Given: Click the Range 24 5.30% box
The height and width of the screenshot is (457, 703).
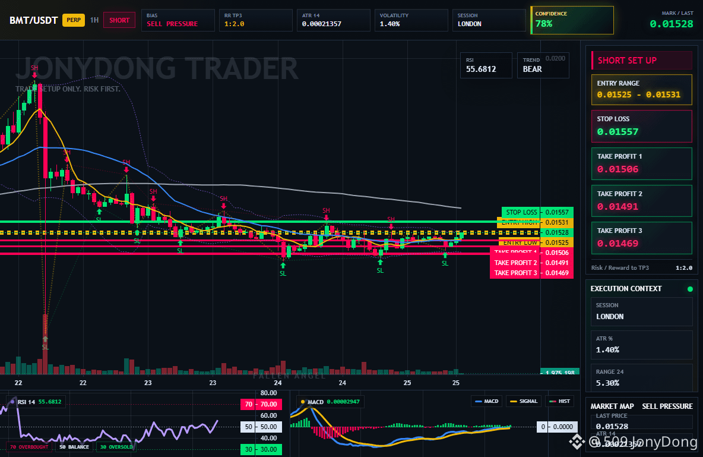Looking at the screenshot, I should point(642,377).
